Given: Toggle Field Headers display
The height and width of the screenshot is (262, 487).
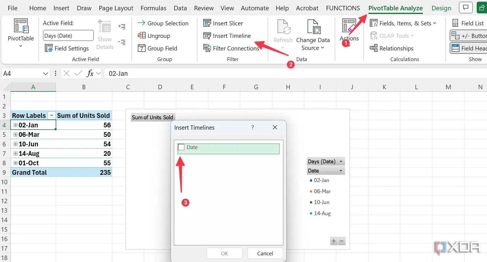Looking at the screenshot, I should [469, 48].
